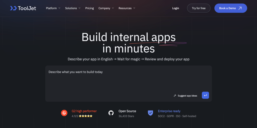The height and width of the screenshot is (128, 257).
Task: Click the sparkle icon beside Suggest app ideas
Action: point(175,96)
